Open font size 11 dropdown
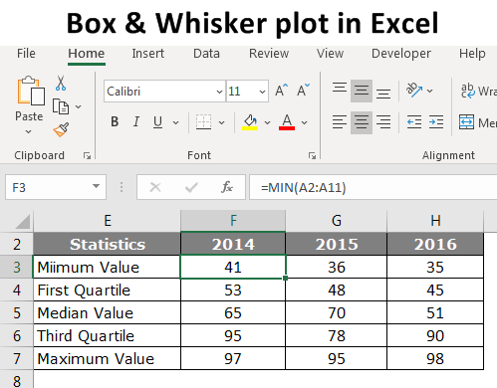 tap(262, 92)
